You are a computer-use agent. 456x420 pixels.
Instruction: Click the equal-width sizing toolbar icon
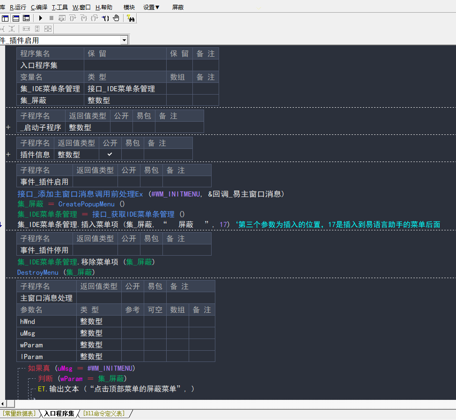[x=27, y=29]
